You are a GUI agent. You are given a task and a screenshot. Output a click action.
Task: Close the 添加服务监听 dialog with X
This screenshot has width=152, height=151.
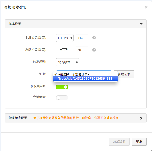pyautogui.click(x=146, y=7)
